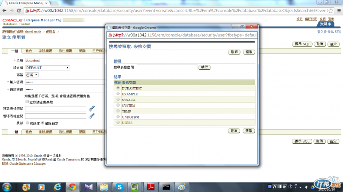Open Paint from the taskbar
The image size is (343, 192).
182,187
